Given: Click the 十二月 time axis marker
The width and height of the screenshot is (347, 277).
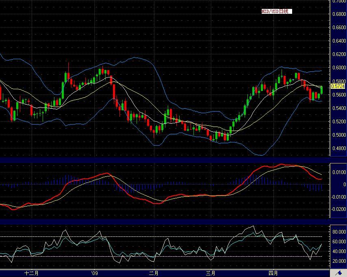Looking at the screenshot, I should [x=31, y=273].
